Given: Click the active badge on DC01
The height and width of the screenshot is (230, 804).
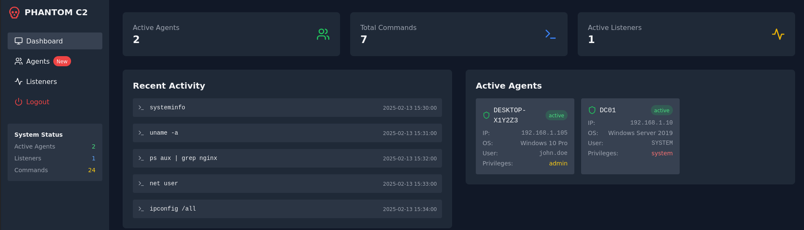Looking at the screenshot, I should point(662,110).
